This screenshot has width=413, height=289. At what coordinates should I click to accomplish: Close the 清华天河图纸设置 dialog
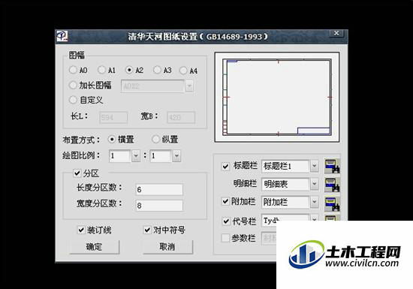pos(336,34)
